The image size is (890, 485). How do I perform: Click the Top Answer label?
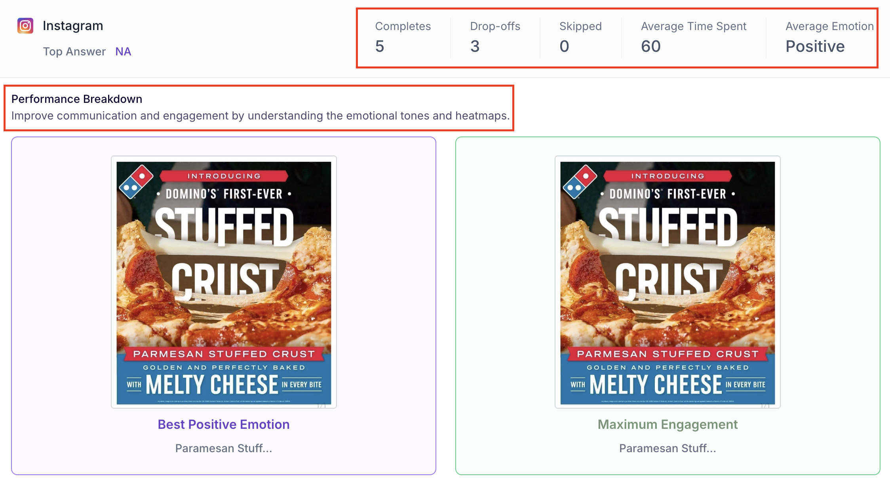click(x=74, y=51)
